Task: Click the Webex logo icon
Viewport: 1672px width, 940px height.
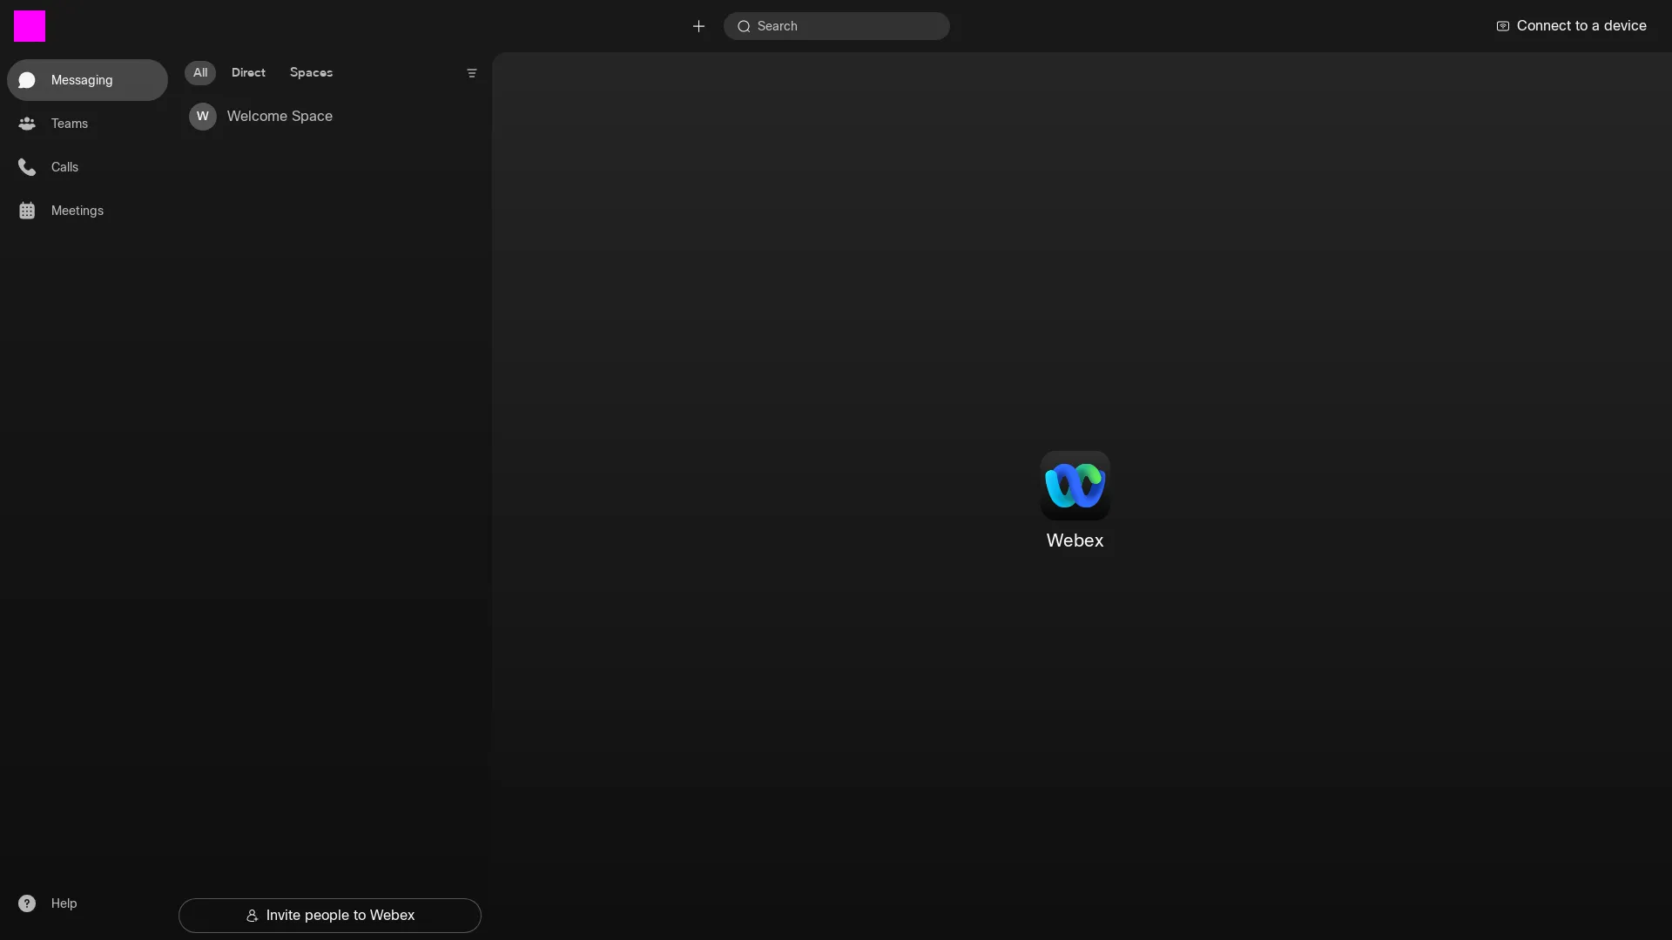Action: coord(1075,486)
